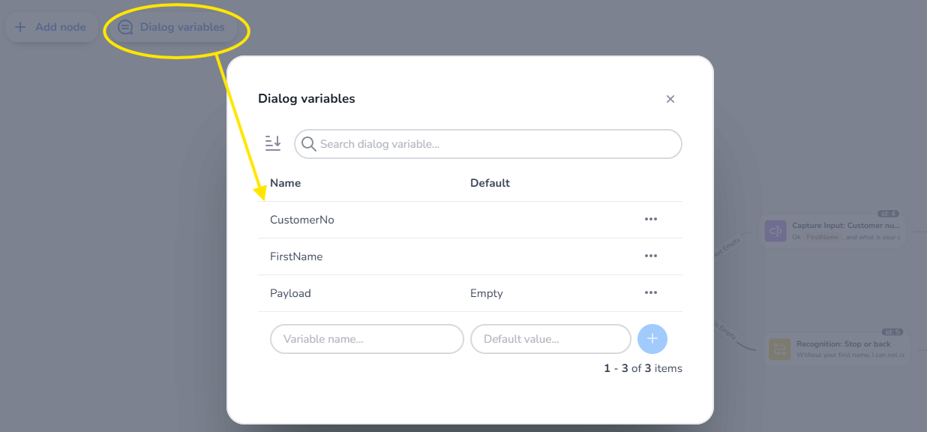Image resolution: width=927 pixels, height=432 pixels.
Task: Open options menu for CustomerNo variable
Action: [650, 219]
